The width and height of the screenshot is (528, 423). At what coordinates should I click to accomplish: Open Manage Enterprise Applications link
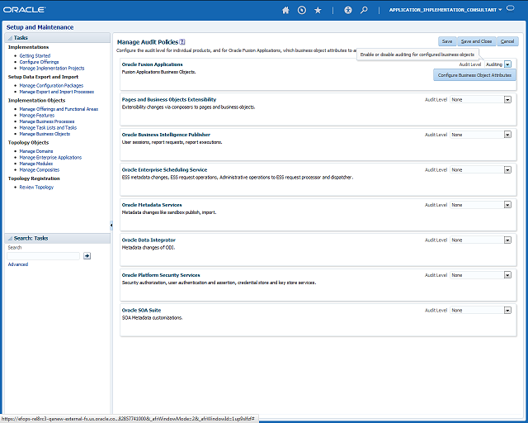50,157
